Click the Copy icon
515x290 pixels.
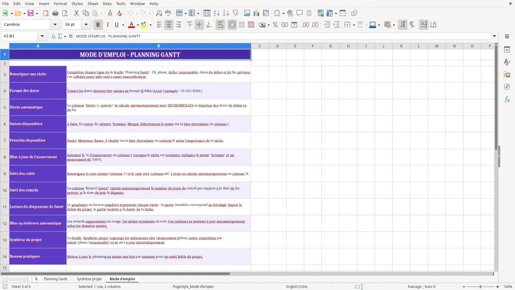pyautogui.click(x=86, y=13)
